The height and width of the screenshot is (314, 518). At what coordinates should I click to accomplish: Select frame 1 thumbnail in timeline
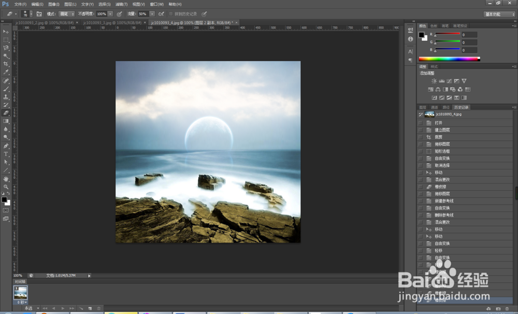click(21, 293)
